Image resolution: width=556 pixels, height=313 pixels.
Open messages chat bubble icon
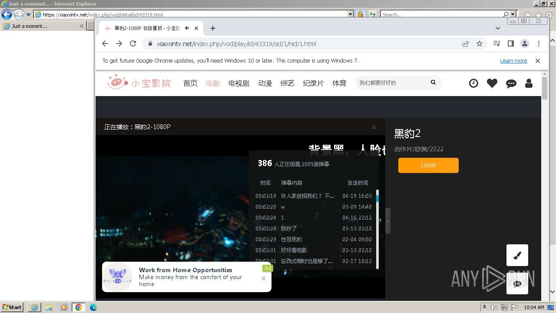coord(511,83)
